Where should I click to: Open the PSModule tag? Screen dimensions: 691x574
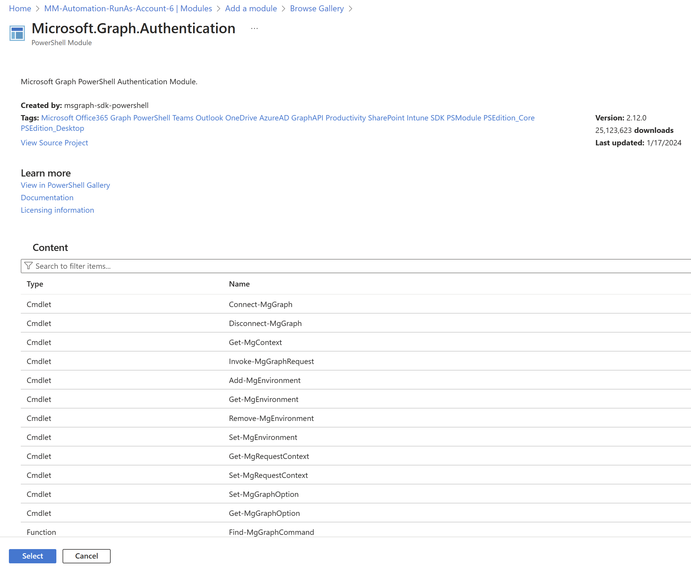(464, 117)
